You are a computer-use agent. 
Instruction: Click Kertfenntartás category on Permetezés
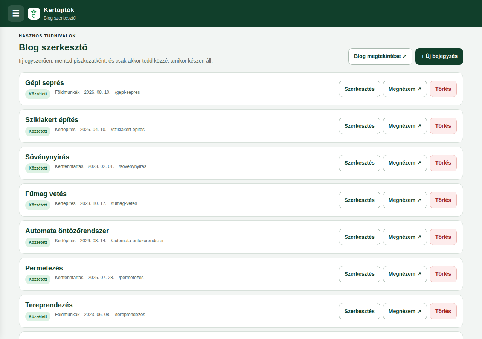coord(69,278)
